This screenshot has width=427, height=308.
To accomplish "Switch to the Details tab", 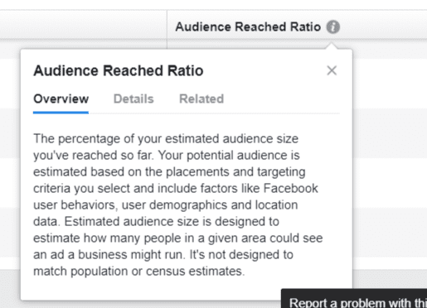I will point(133,99).
